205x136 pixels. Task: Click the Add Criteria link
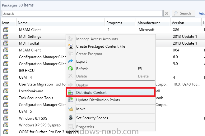[202, 13]
